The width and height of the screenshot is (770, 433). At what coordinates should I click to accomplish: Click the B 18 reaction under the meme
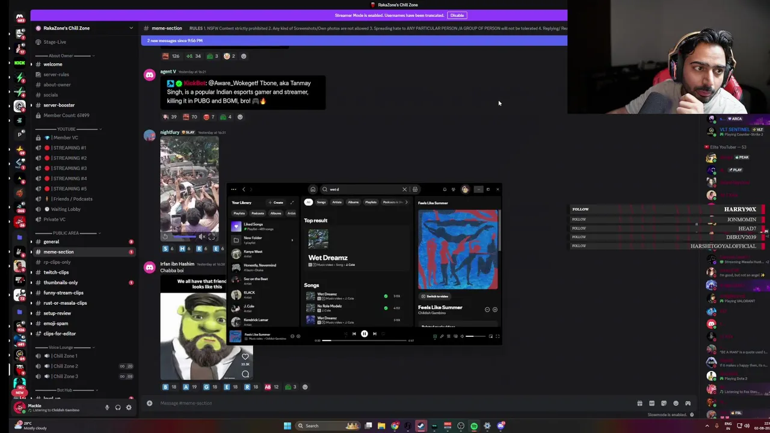170,387
